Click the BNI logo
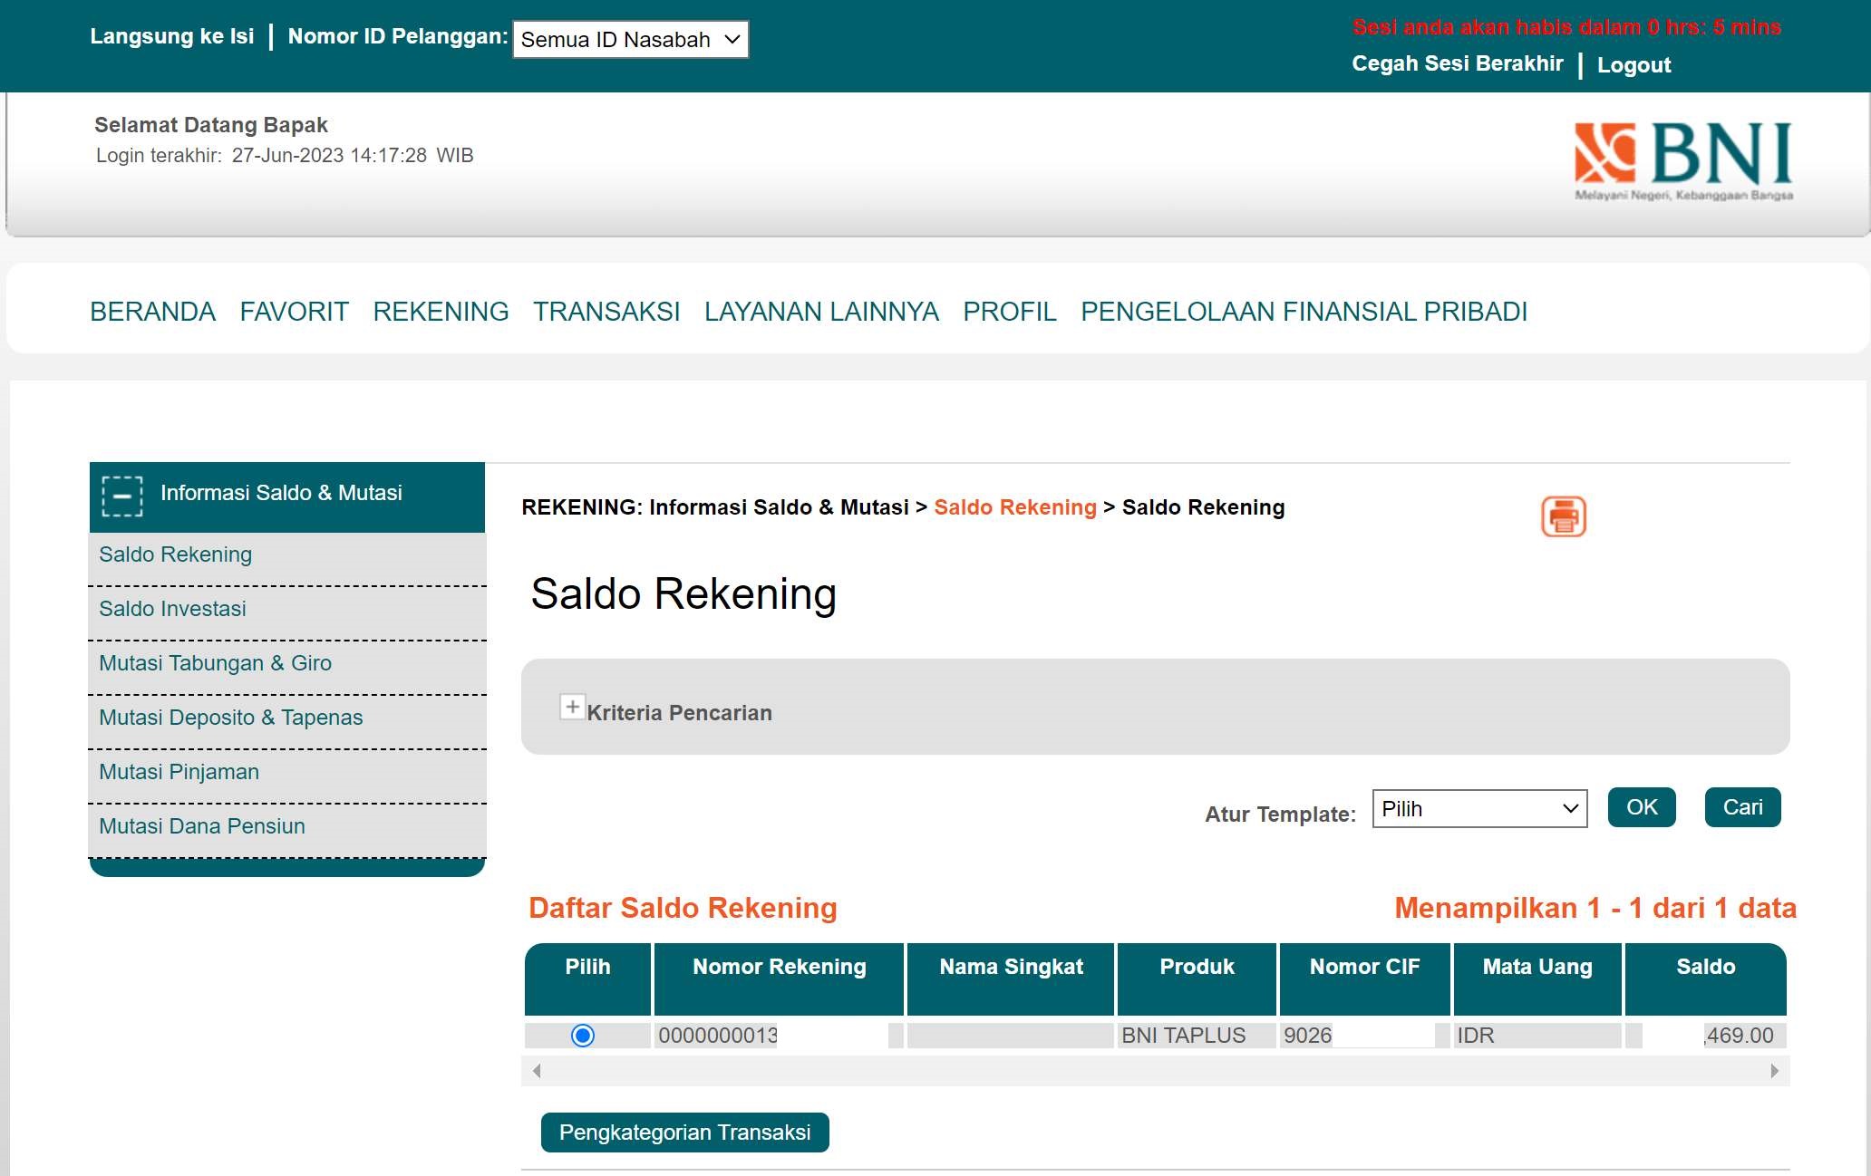Viewport: 1871px width, 1176px height. 1682,160
